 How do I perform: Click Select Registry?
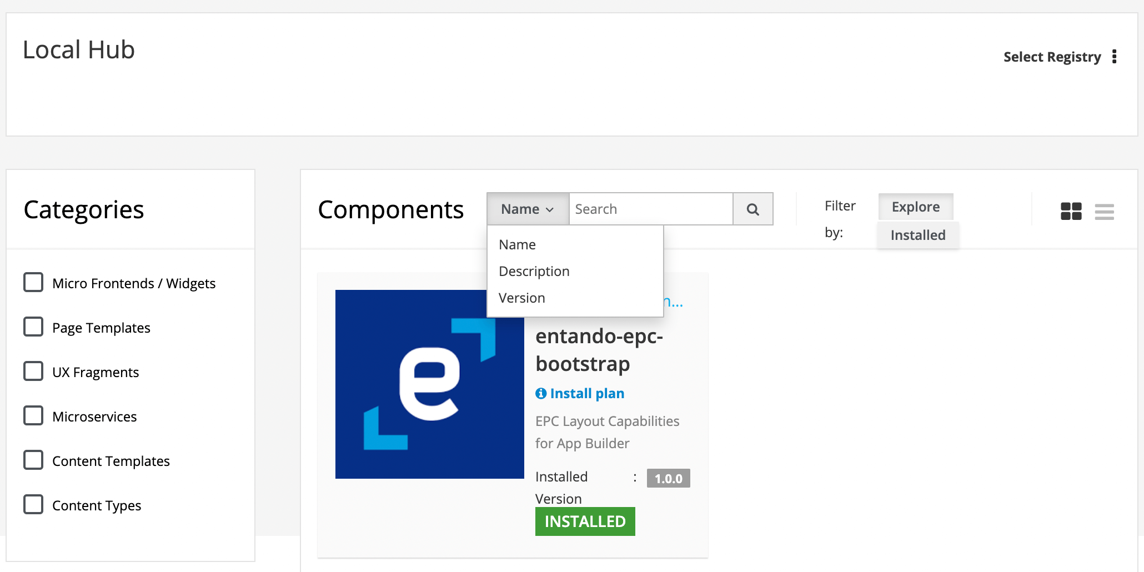[1052, 56]
